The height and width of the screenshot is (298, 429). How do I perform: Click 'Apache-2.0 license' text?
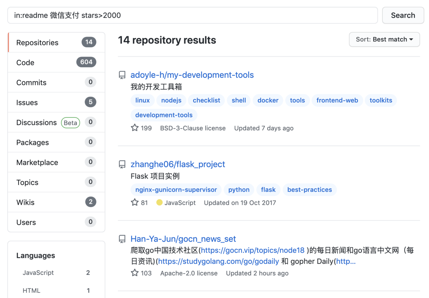point(189,273)
